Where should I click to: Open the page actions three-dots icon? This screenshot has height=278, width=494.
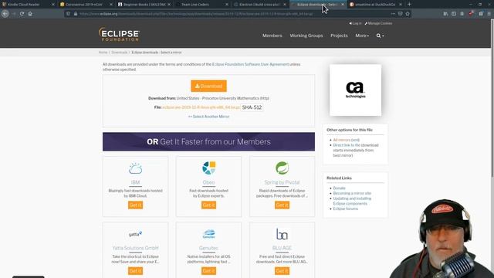coord(393,14)
